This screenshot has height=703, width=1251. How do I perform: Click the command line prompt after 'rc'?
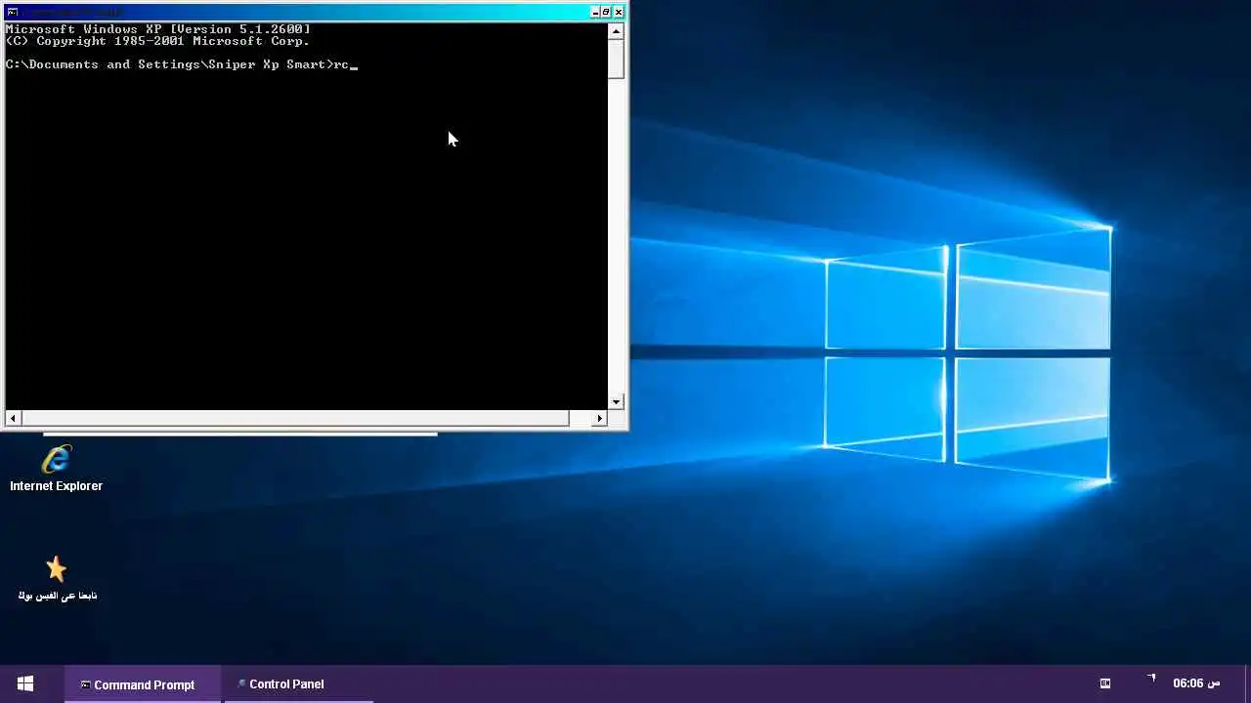(354, 64)
